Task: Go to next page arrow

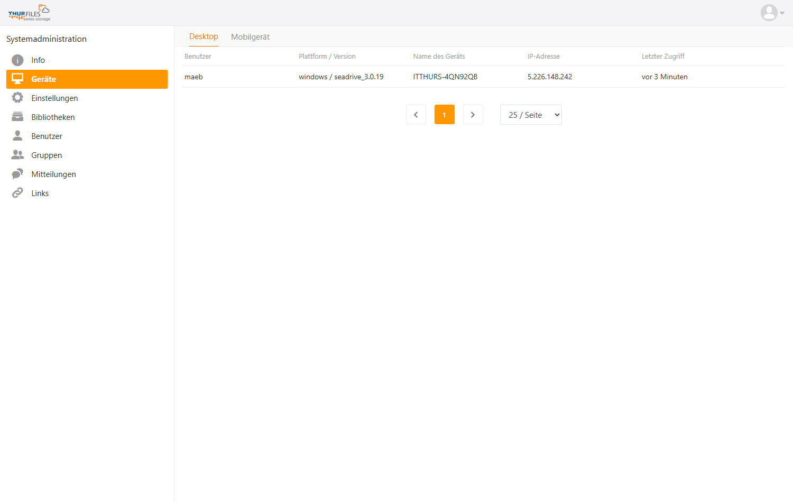Action: [473, 115]
